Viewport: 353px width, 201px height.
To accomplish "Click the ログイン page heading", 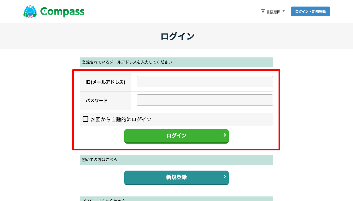I will tap(177, 36).
